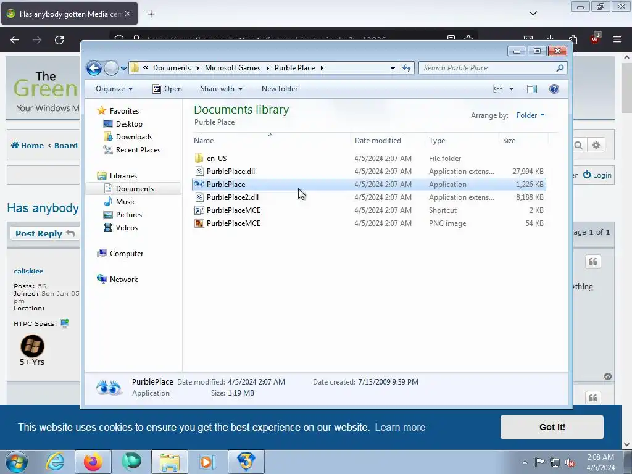Click the Change your view icon
This screenshot has height=474, width=632.
[498, 89]
